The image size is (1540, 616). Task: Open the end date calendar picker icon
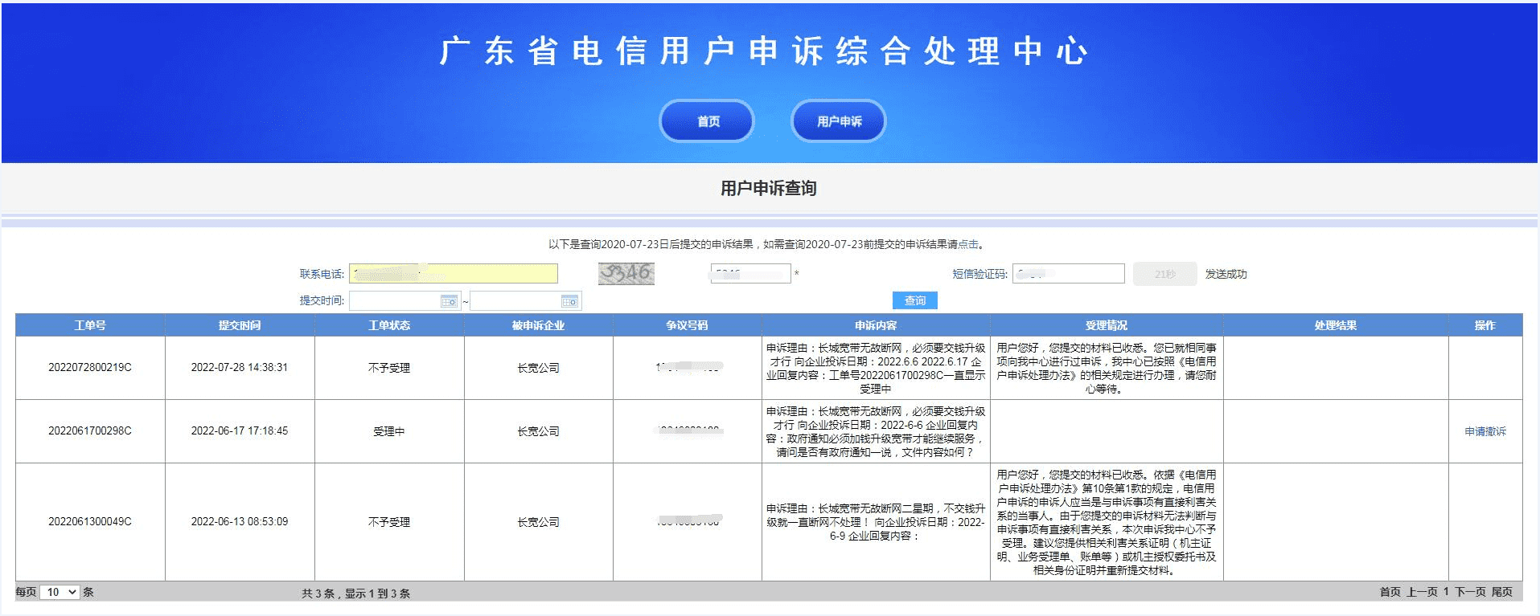coord(569,301)
